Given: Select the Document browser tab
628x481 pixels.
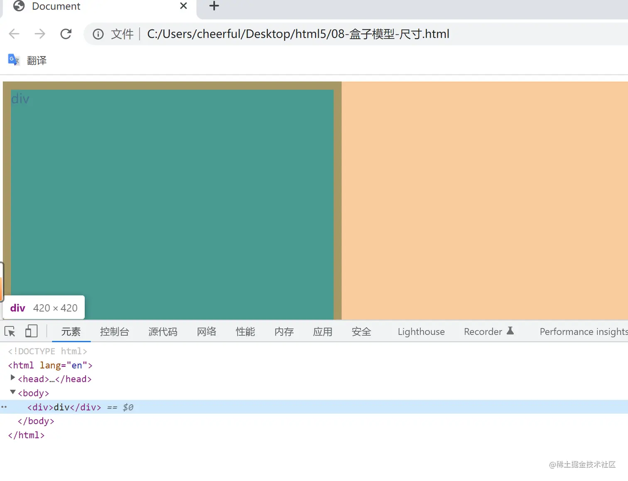Looking at the screenshot, I should tap(99, 6).
